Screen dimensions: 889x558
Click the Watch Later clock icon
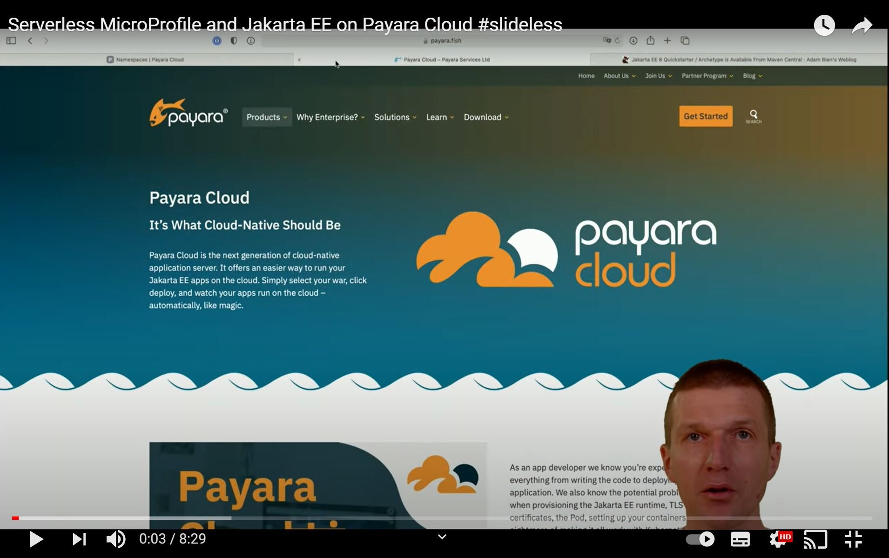coord(824,26)
